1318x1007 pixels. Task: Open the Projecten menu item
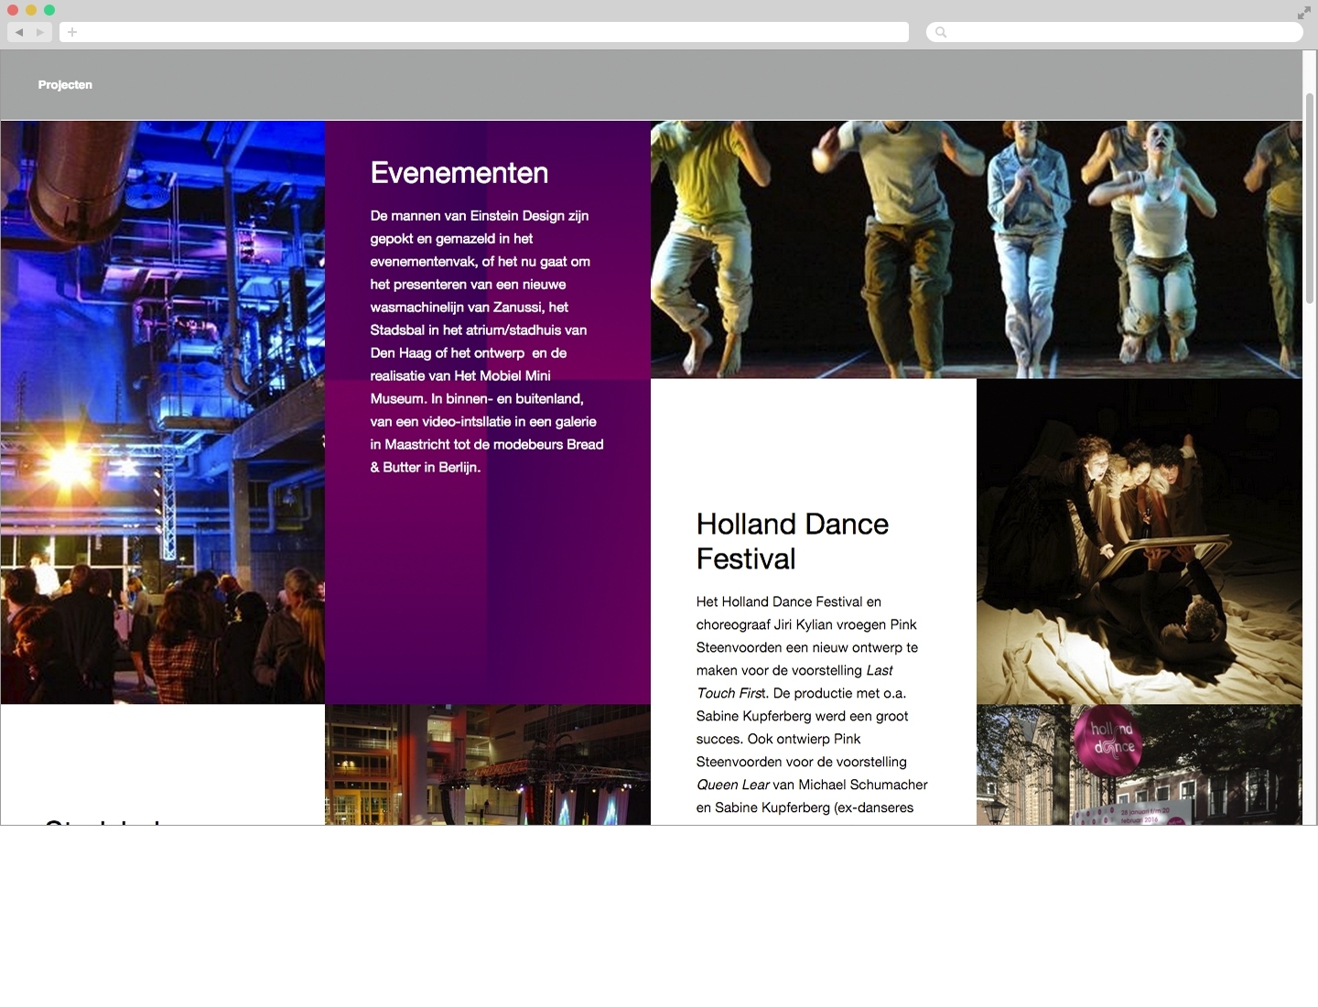(65, 85)
